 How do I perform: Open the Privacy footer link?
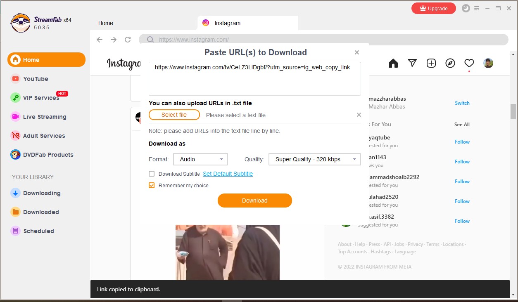415,244
